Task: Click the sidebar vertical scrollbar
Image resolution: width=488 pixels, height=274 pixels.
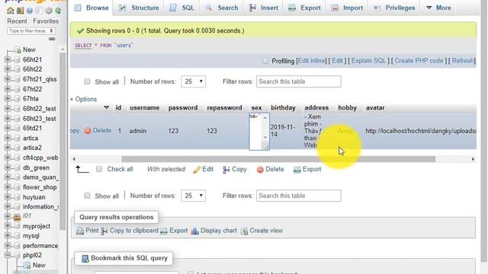Action: [63, 142]
